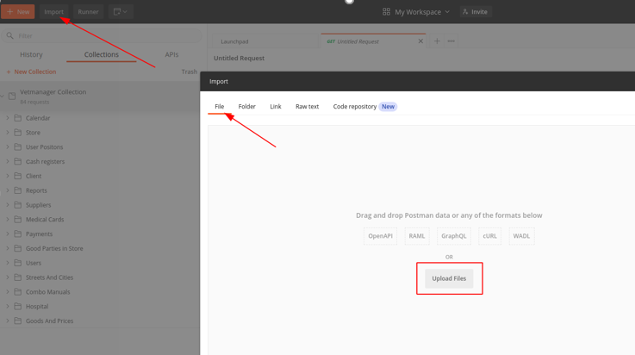Switch to the Launchpad tab
635x355 pixels.
tap(265, 41)
